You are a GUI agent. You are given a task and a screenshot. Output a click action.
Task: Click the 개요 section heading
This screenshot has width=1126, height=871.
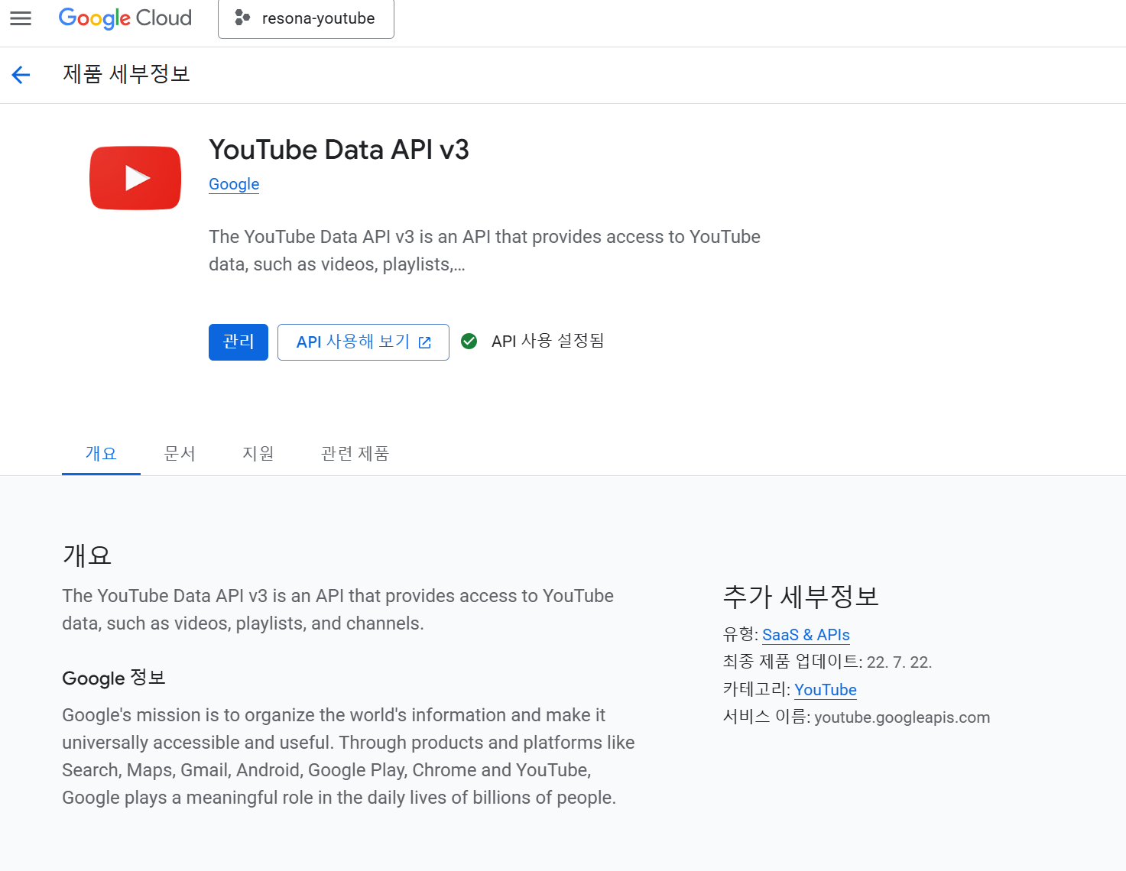[x=87, y=555]
